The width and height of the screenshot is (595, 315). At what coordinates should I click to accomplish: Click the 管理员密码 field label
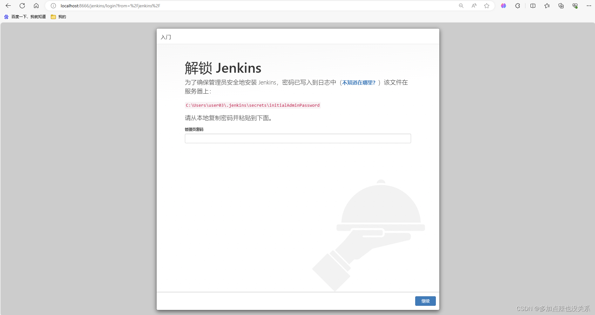194,130
